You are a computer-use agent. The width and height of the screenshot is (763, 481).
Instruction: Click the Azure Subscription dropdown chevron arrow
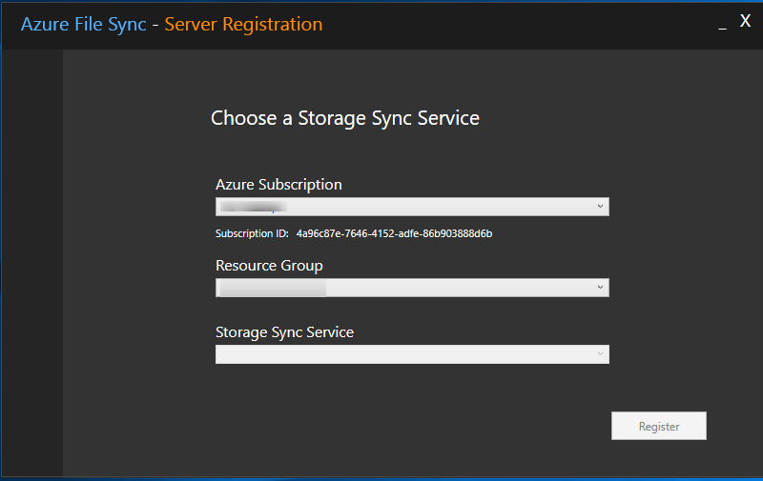pos(600,207)
